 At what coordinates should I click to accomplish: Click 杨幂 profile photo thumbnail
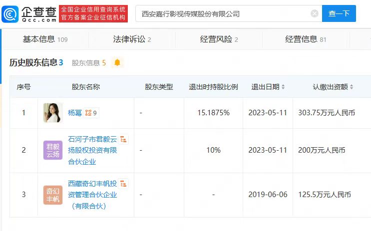[53, 113]
